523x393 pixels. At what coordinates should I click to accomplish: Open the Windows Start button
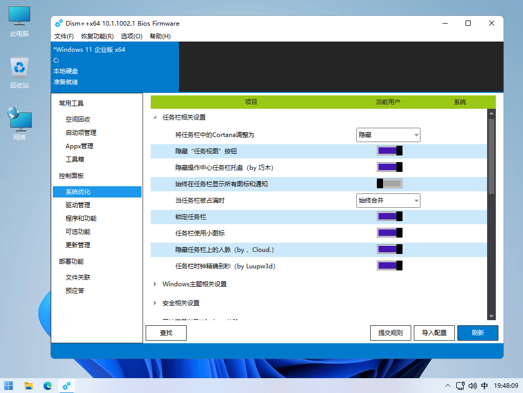pyautogui.click(x=9, y=386)
